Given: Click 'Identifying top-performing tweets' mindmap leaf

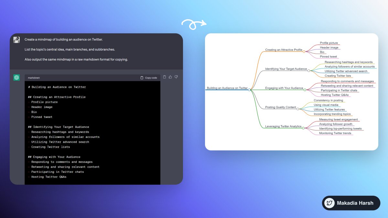Looking at the screenshot, I should (x=340, y=129).
